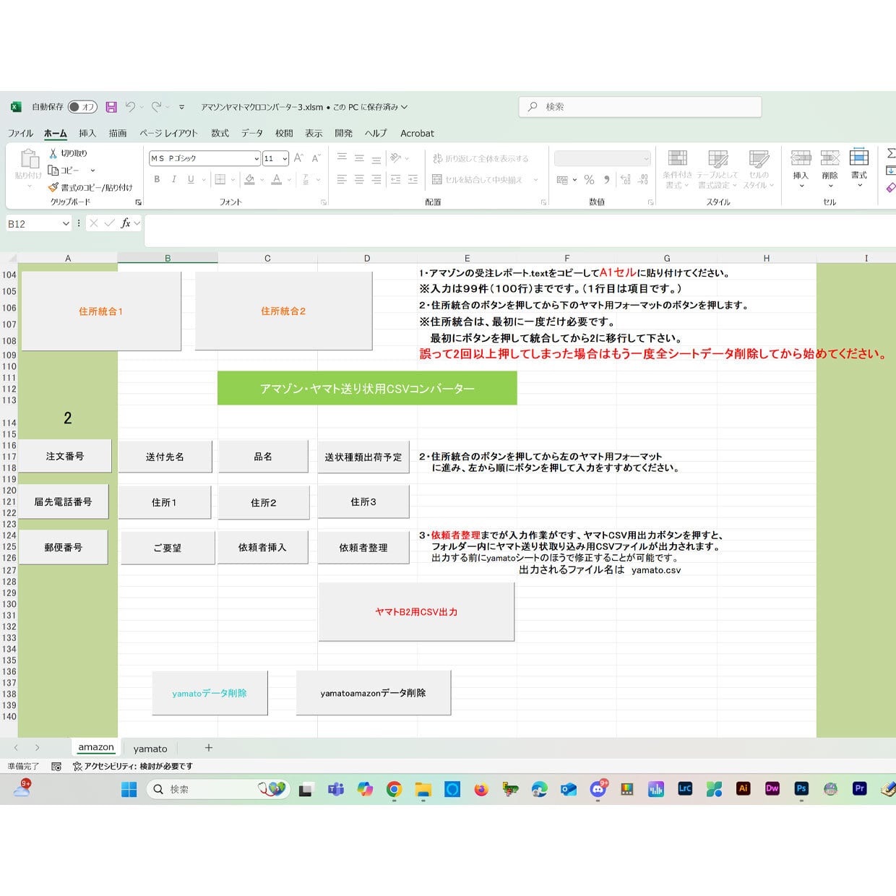Click the ヤマトB2用CSV出力 button
Screen dimensions: 896x896
tap(416, 612)
